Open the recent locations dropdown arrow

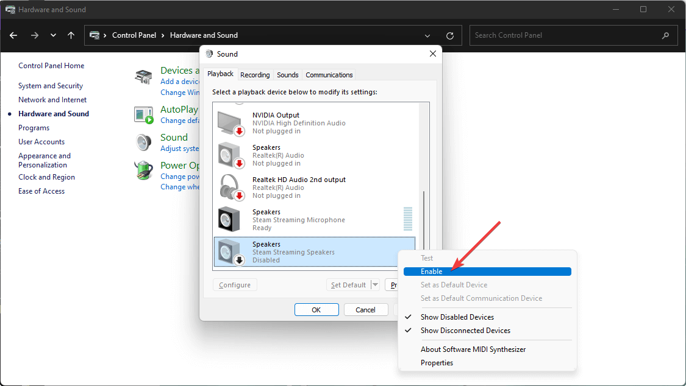pyautogui.click(x=54, y=35)
